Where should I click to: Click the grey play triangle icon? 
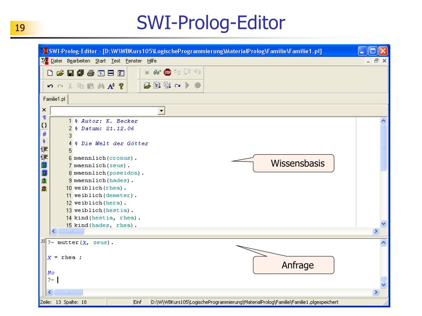tap(188, 86)
